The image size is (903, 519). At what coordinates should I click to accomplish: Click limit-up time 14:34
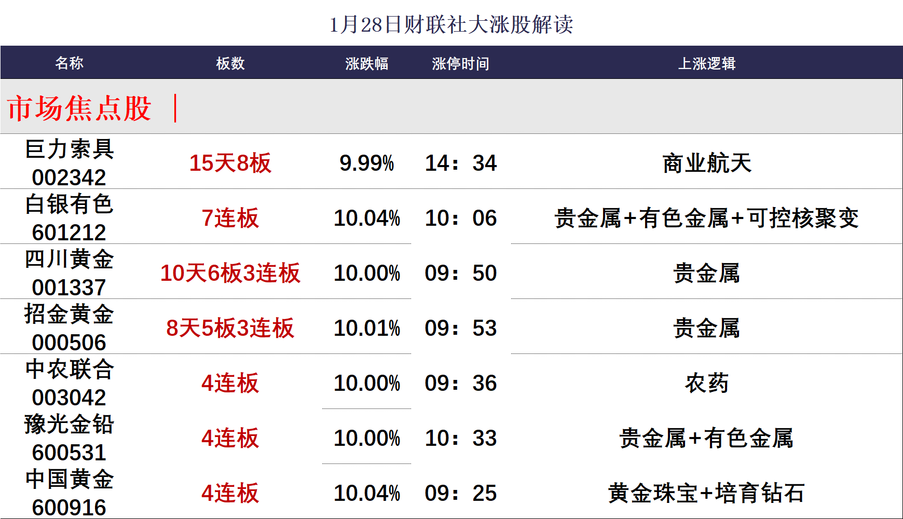click(x=460, y=163)
